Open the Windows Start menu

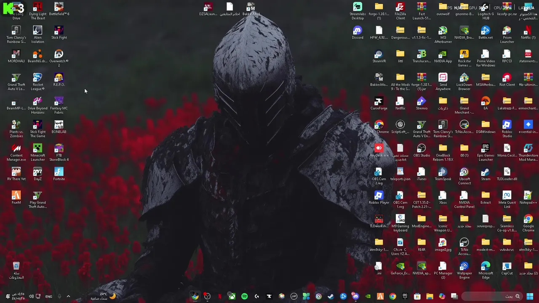[x=530, y=296]
